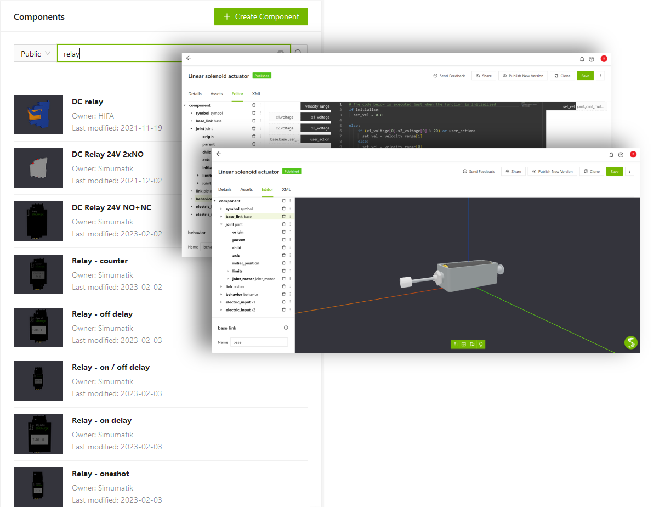Click the green Simumatik logo in viewport corner

tap(630, 343)
